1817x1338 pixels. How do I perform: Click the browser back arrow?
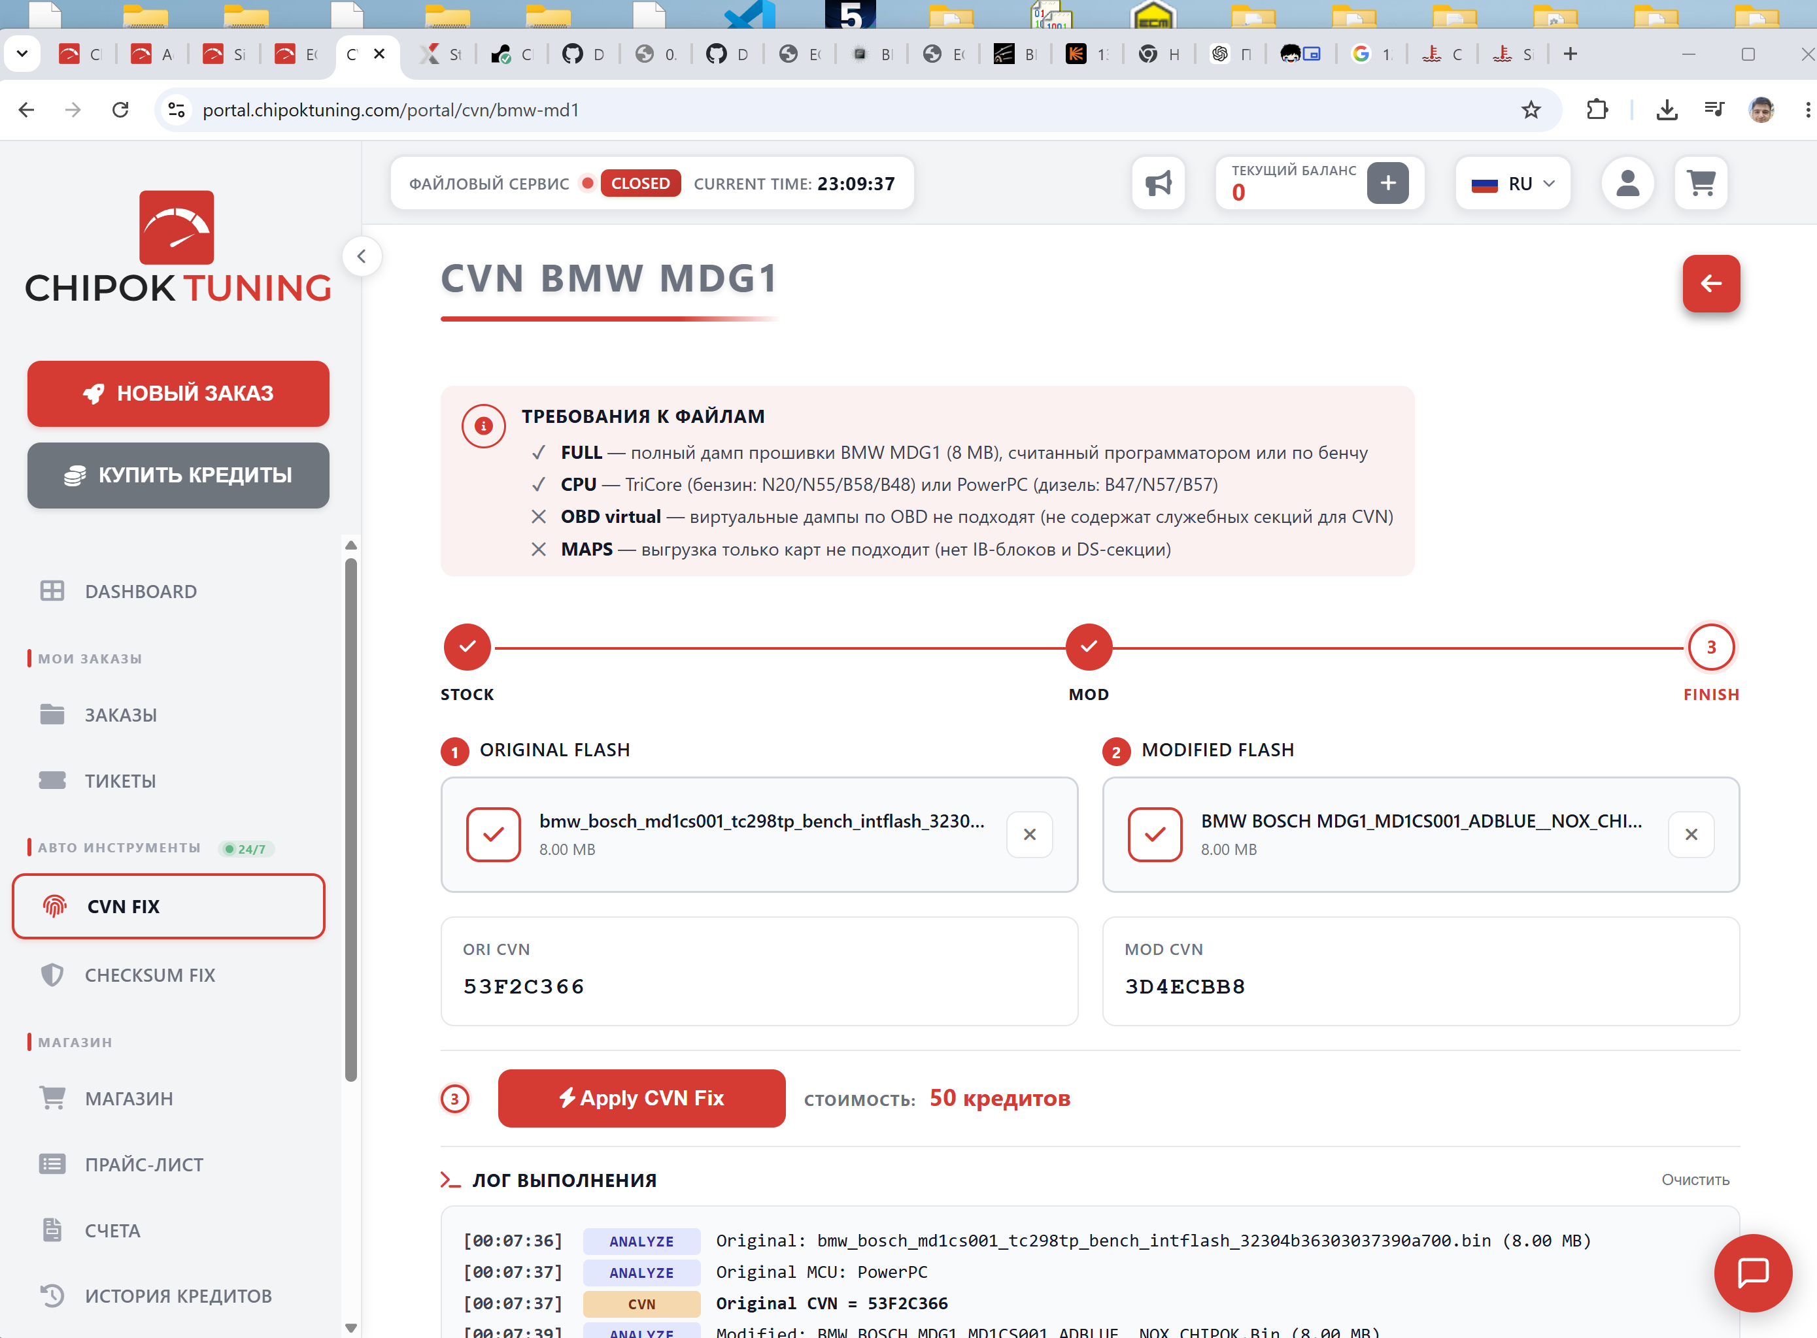(x=27, y=109)
